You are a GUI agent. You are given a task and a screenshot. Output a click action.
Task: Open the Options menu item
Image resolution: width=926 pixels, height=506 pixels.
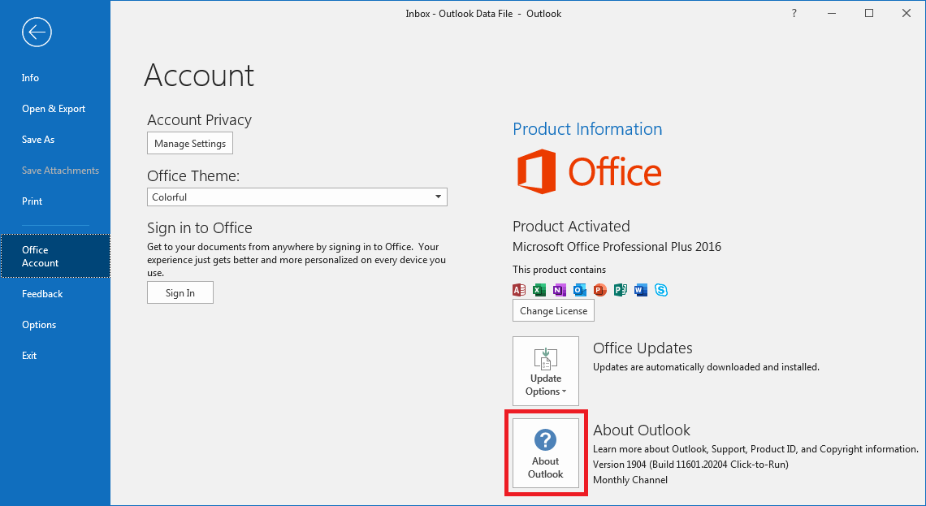[39, 325]
